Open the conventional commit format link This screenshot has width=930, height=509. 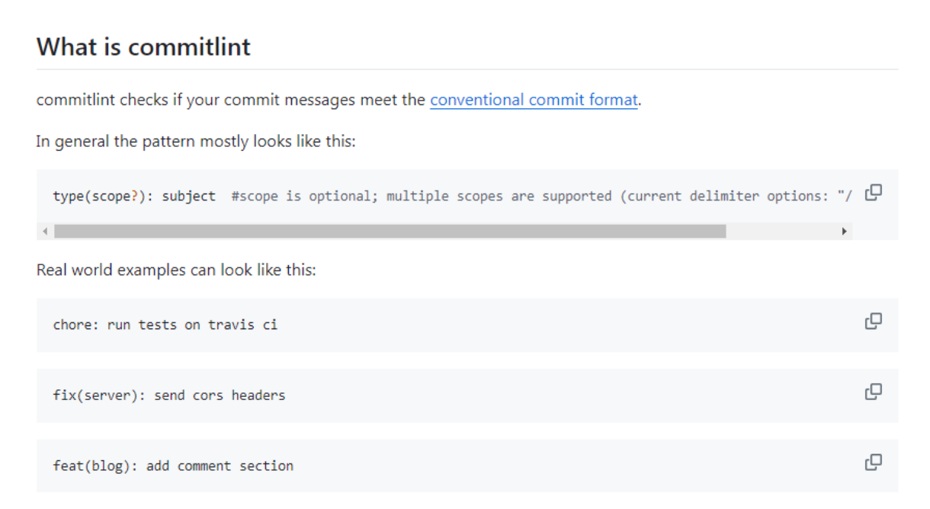[534, 100]
